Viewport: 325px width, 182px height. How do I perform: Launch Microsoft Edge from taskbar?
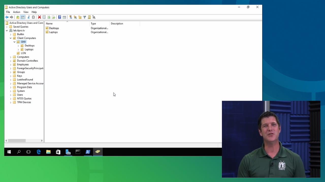[x=38, y=152]
